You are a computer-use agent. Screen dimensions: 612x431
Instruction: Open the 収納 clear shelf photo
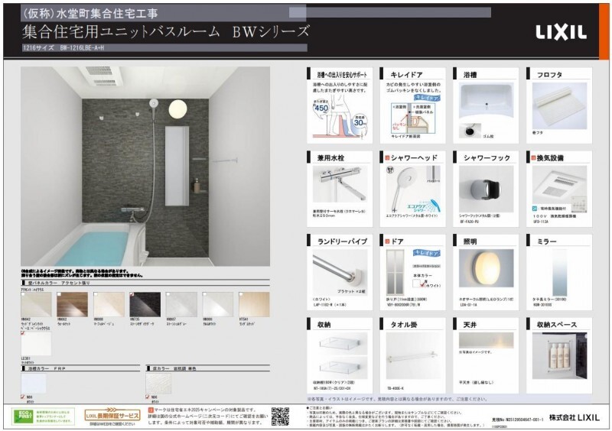(340, 355)
